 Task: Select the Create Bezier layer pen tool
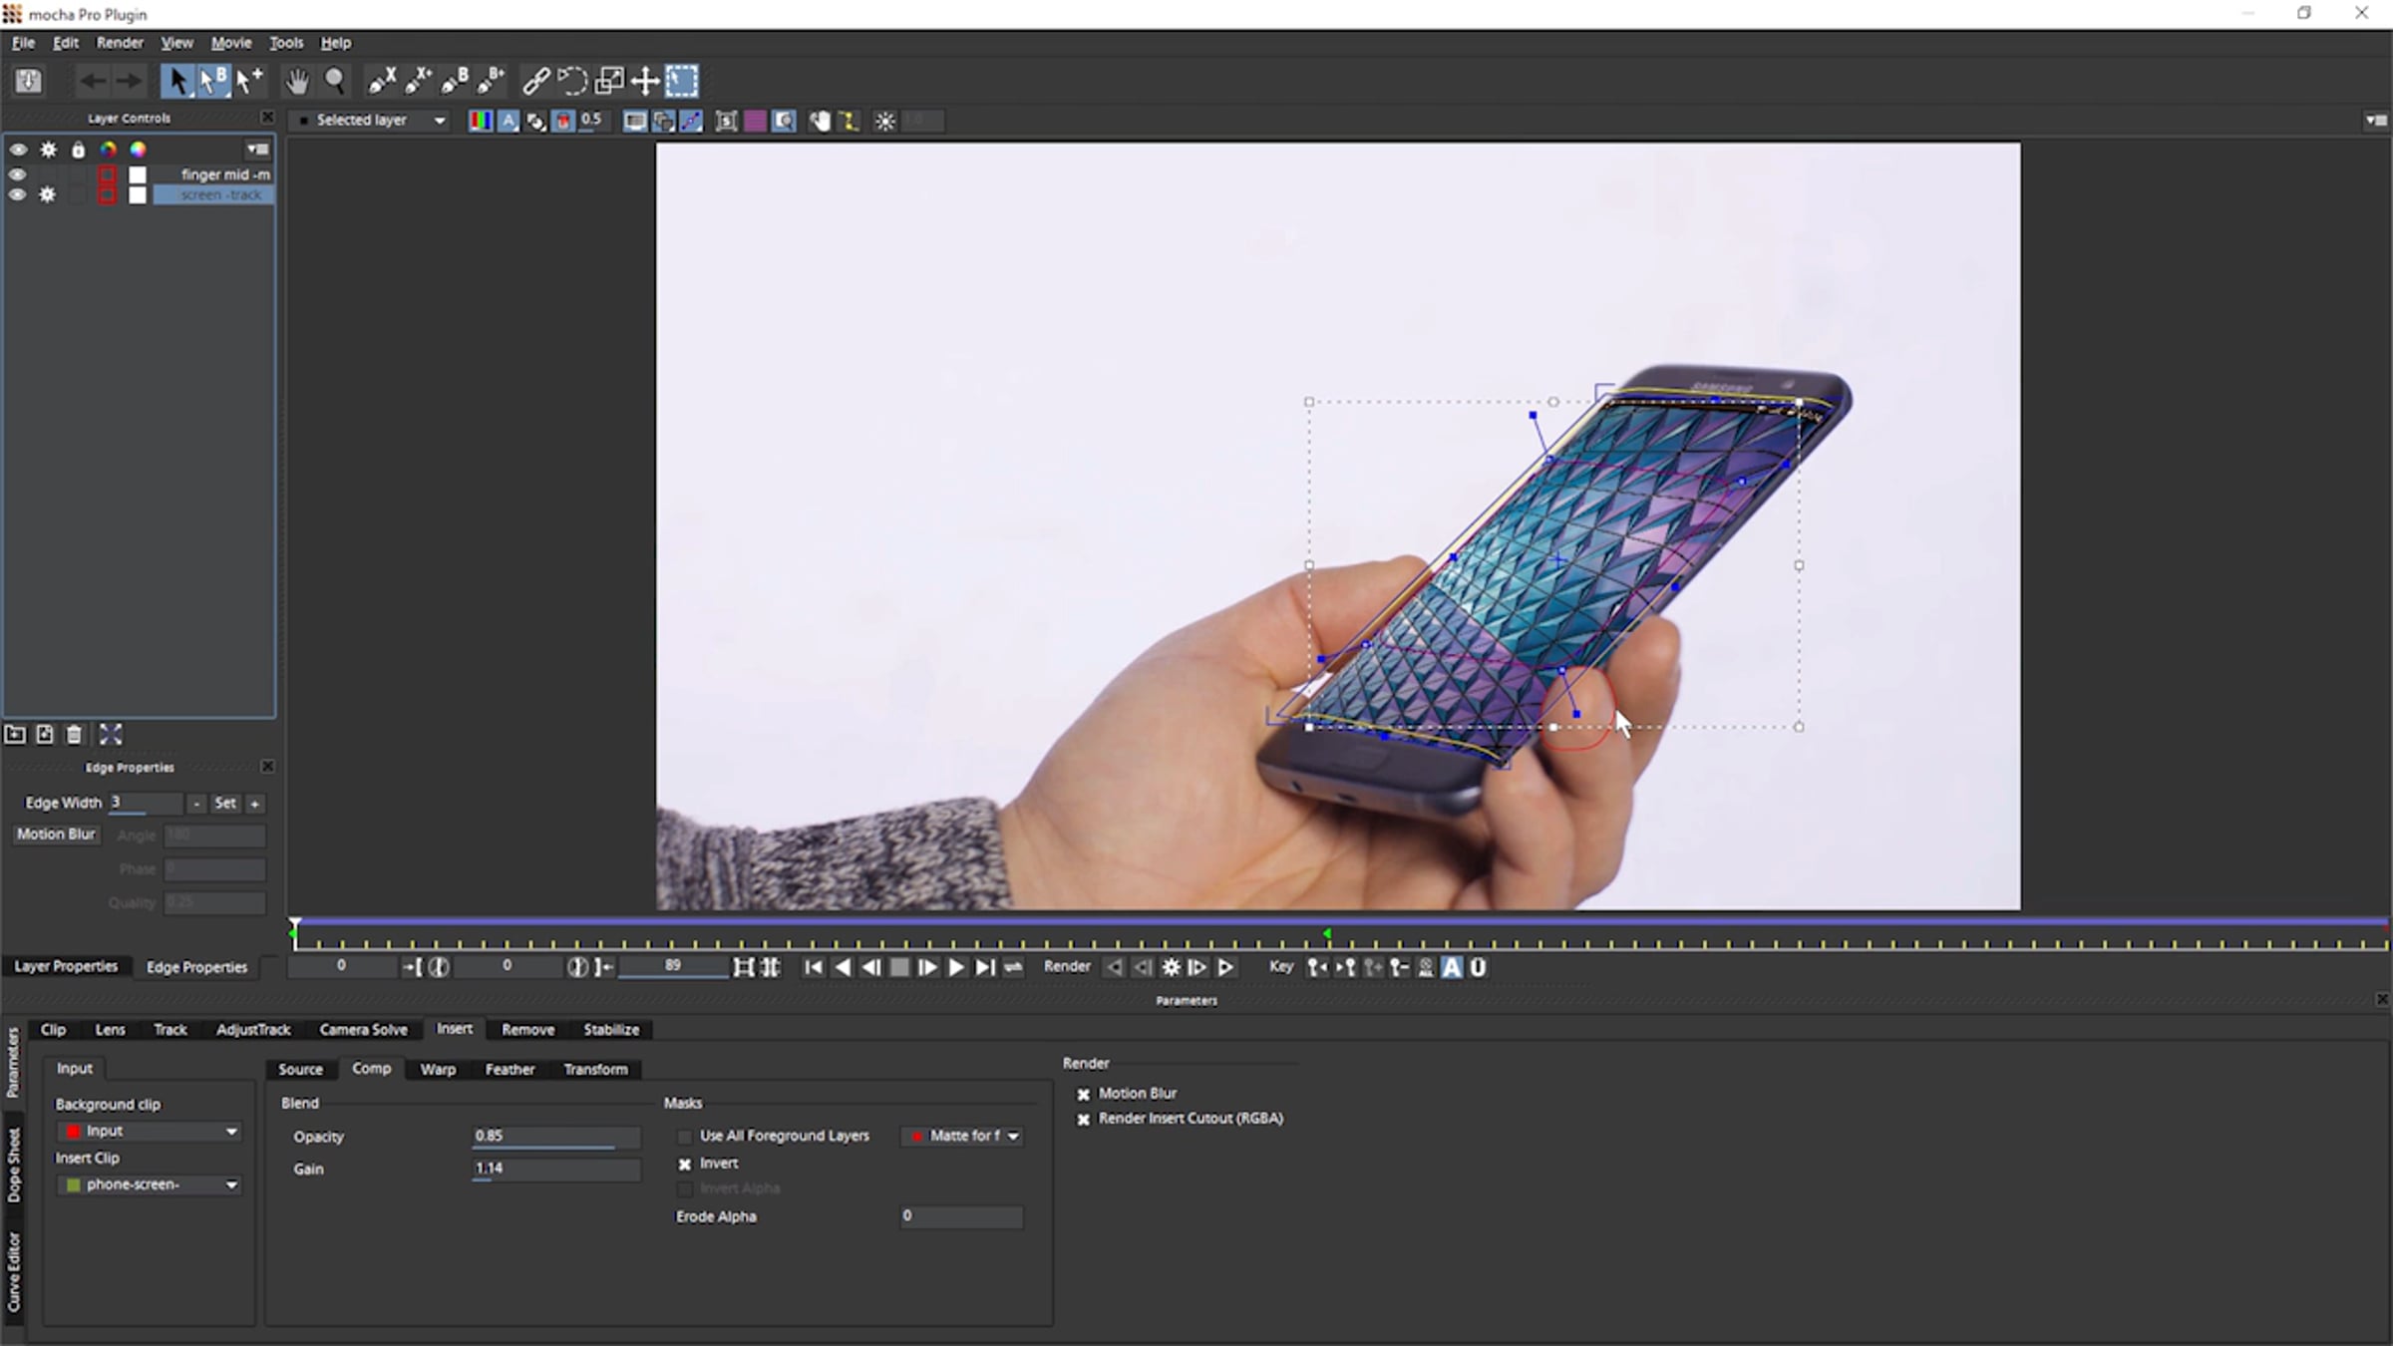(x=455, y=81)
